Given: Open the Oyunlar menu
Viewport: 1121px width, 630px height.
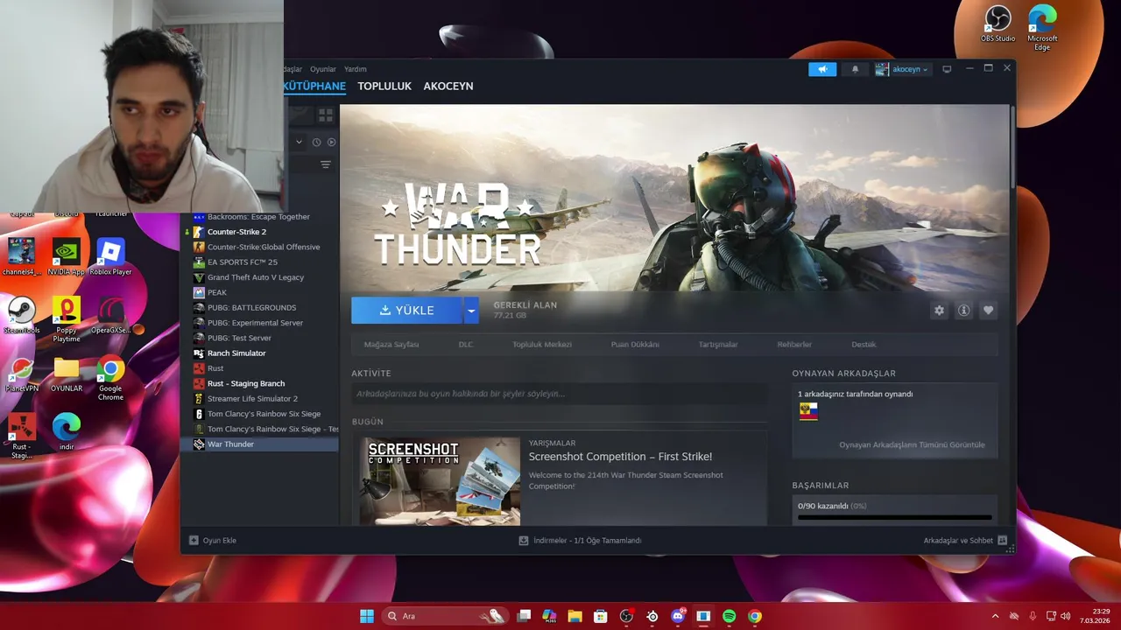Looking at the screenshot, I should (x=323, y=69).
